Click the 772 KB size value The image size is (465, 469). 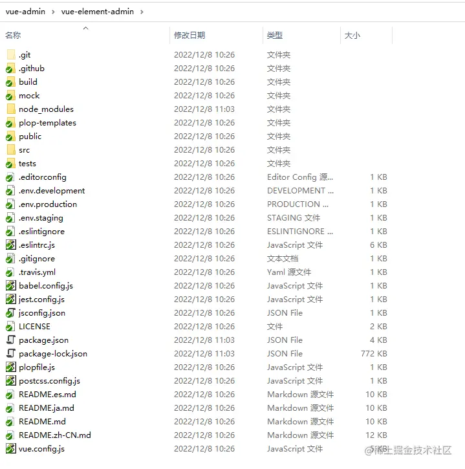point(374,354)
